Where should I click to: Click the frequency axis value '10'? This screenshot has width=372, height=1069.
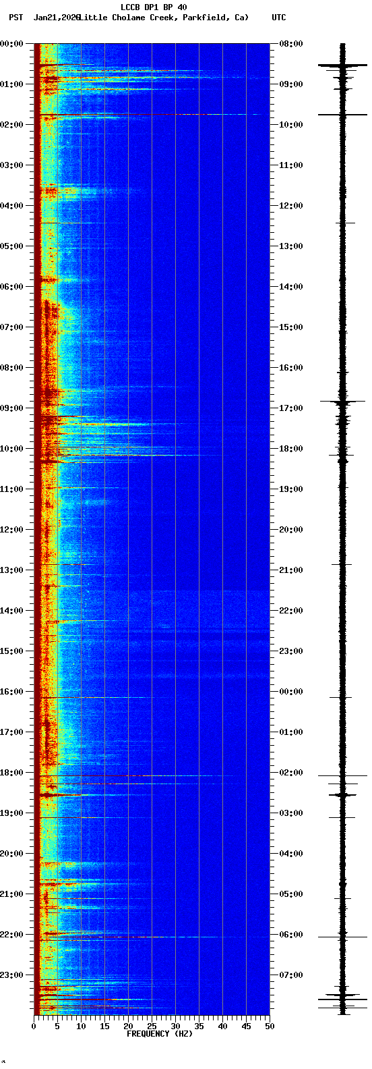81,1026
